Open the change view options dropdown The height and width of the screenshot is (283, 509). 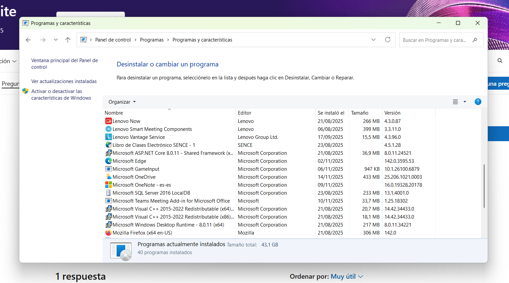465,102
